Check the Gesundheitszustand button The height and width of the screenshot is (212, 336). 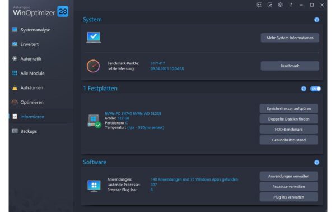coord(288,140)
